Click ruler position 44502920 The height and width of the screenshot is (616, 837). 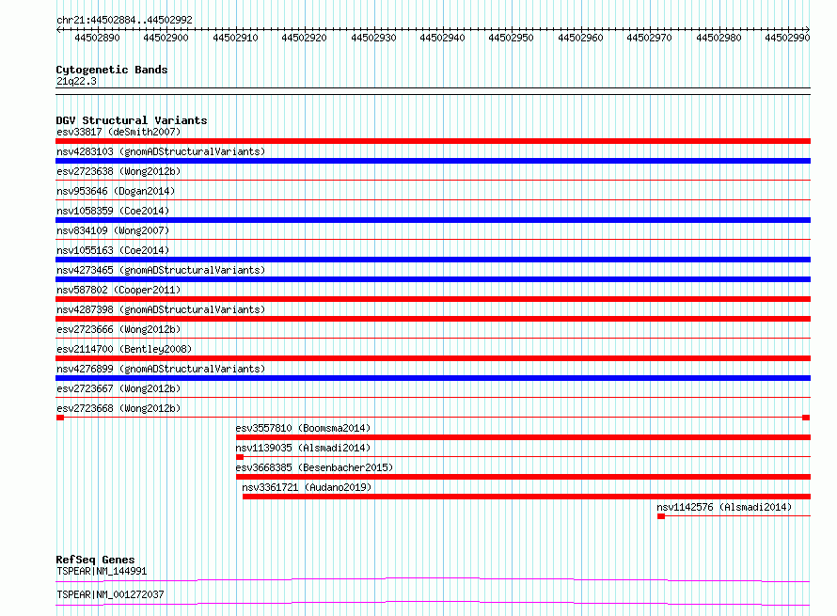[305, 38]
